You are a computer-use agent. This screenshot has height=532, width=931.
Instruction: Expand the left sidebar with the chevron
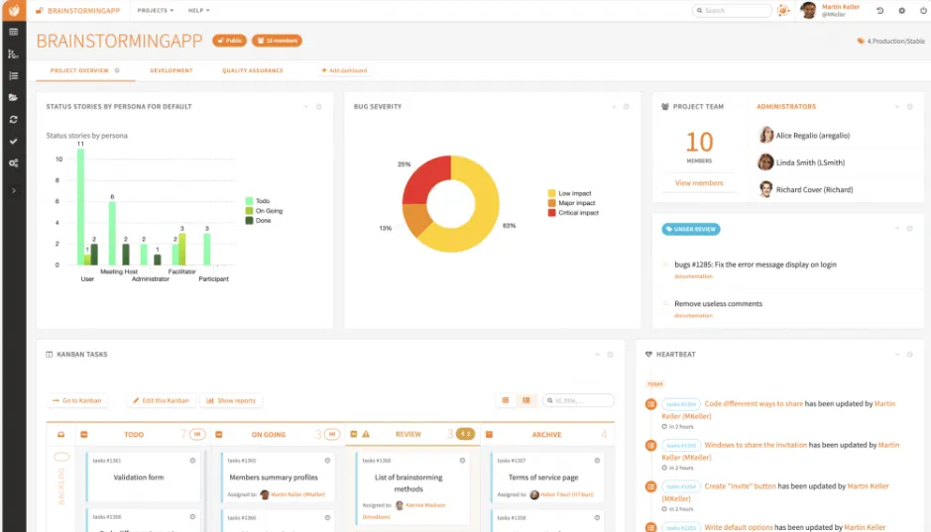tap(14, 190)
